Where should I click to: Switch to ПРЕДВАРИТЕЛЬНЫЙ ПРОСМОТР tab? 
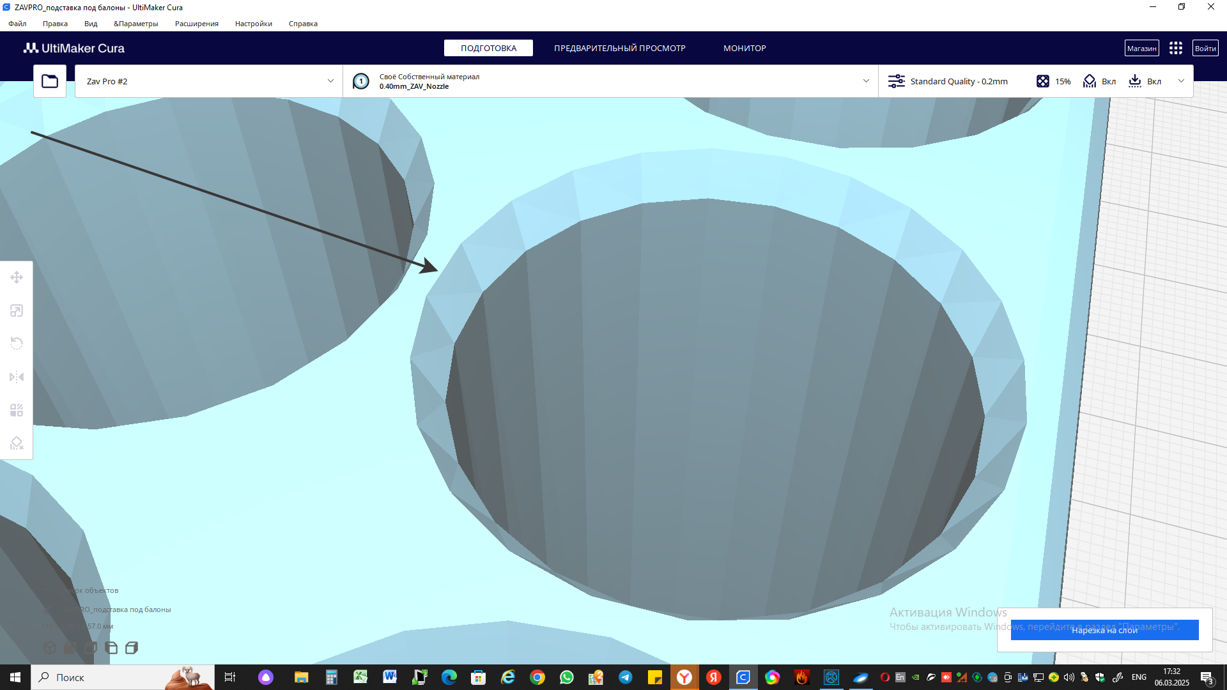tap(619, 48)
